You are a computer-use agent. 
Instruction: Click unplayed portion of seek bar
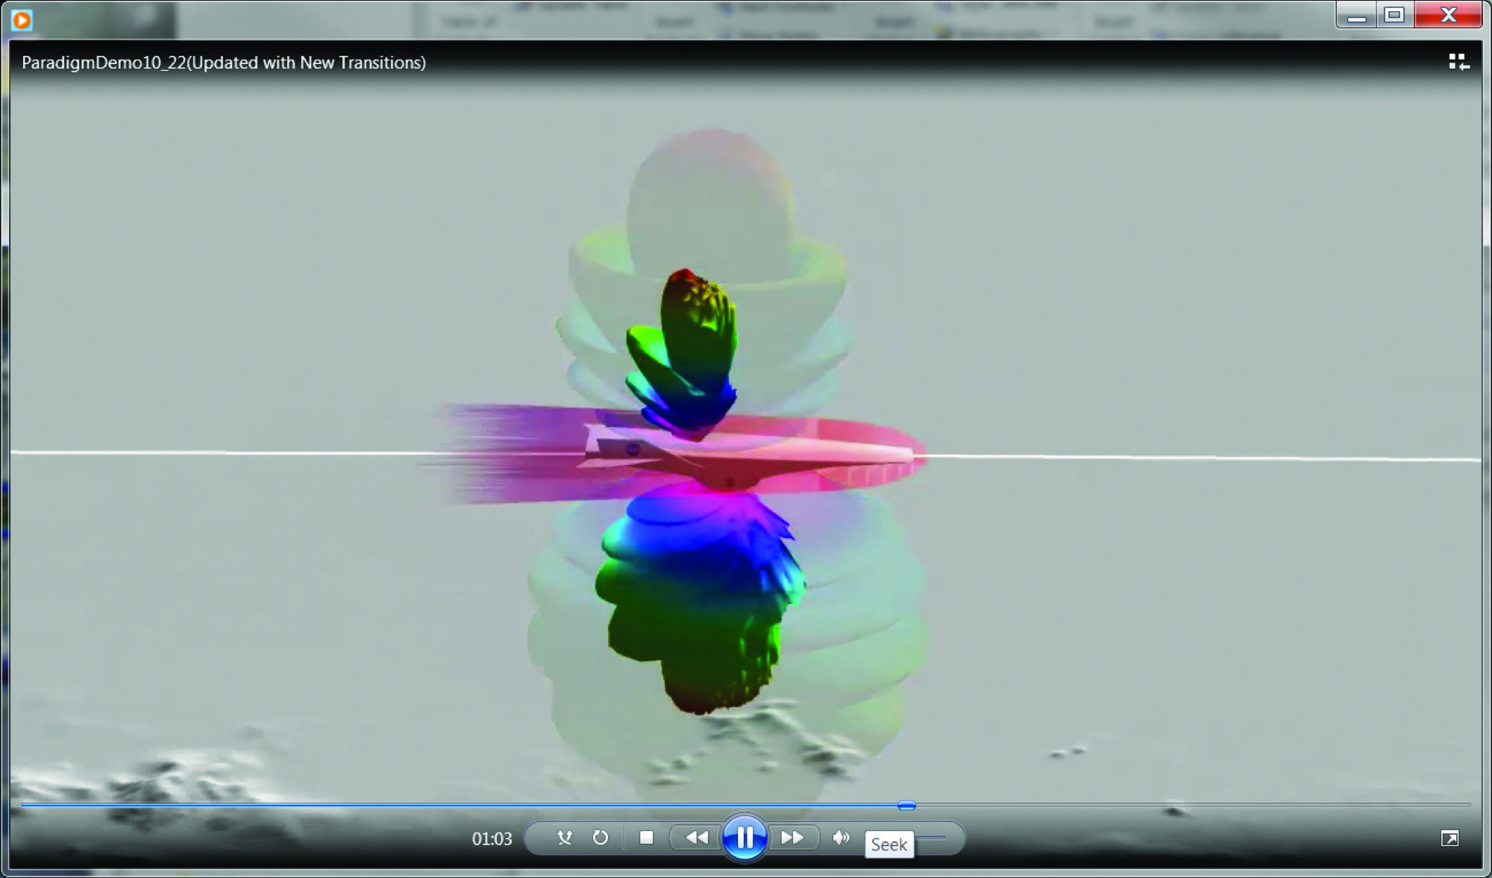coord(1194,805)
